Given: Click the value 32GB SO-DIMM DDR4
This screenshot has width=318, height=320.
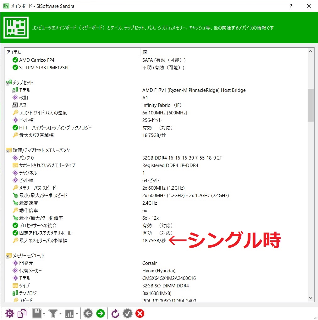Looking at the screenshot, I should coord(166,286).
